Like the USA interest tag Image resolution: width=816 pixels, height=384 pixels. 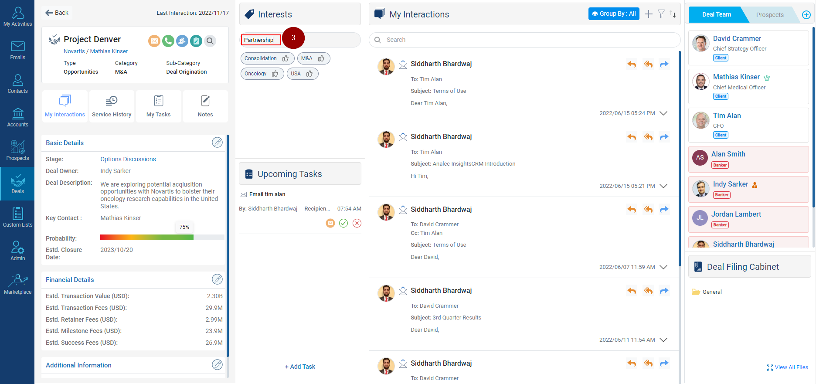[x=309, y=74]
